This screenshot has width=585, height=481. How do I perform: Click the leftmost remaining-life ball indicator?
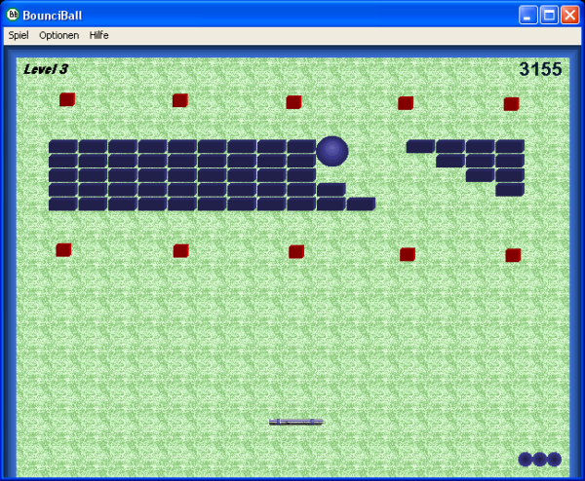[526, 460]
